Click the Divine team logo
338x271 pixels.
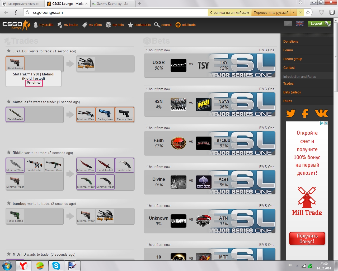pyautogui.click(x=179, y=182)
